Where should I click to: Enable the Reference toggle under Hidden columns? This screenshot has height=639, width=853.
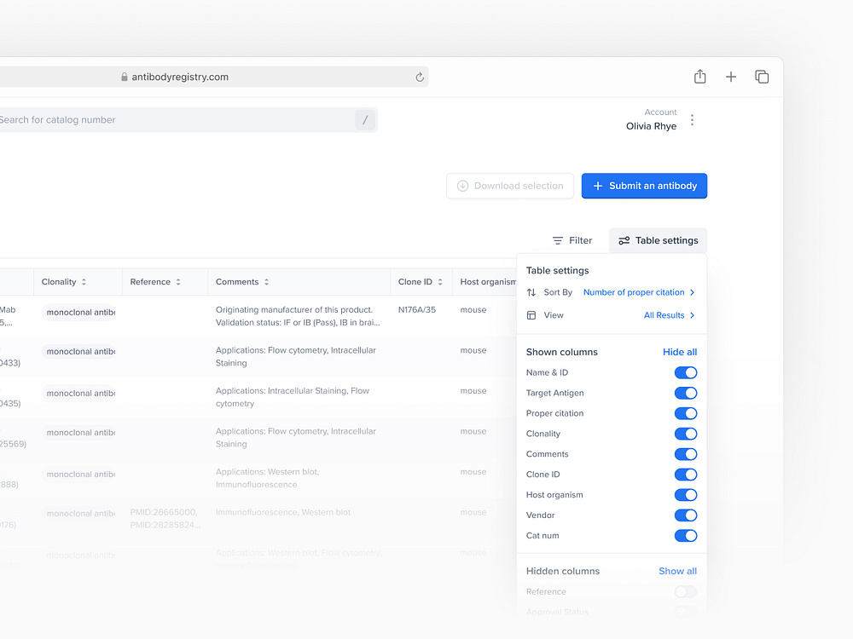click(x=684, y=591)
